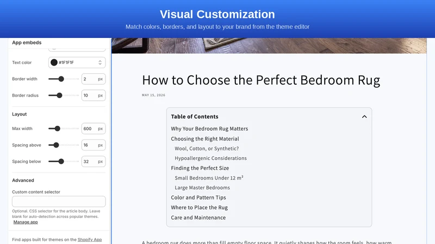Click the Spacing above slider handle

click(x=56, y=145)
